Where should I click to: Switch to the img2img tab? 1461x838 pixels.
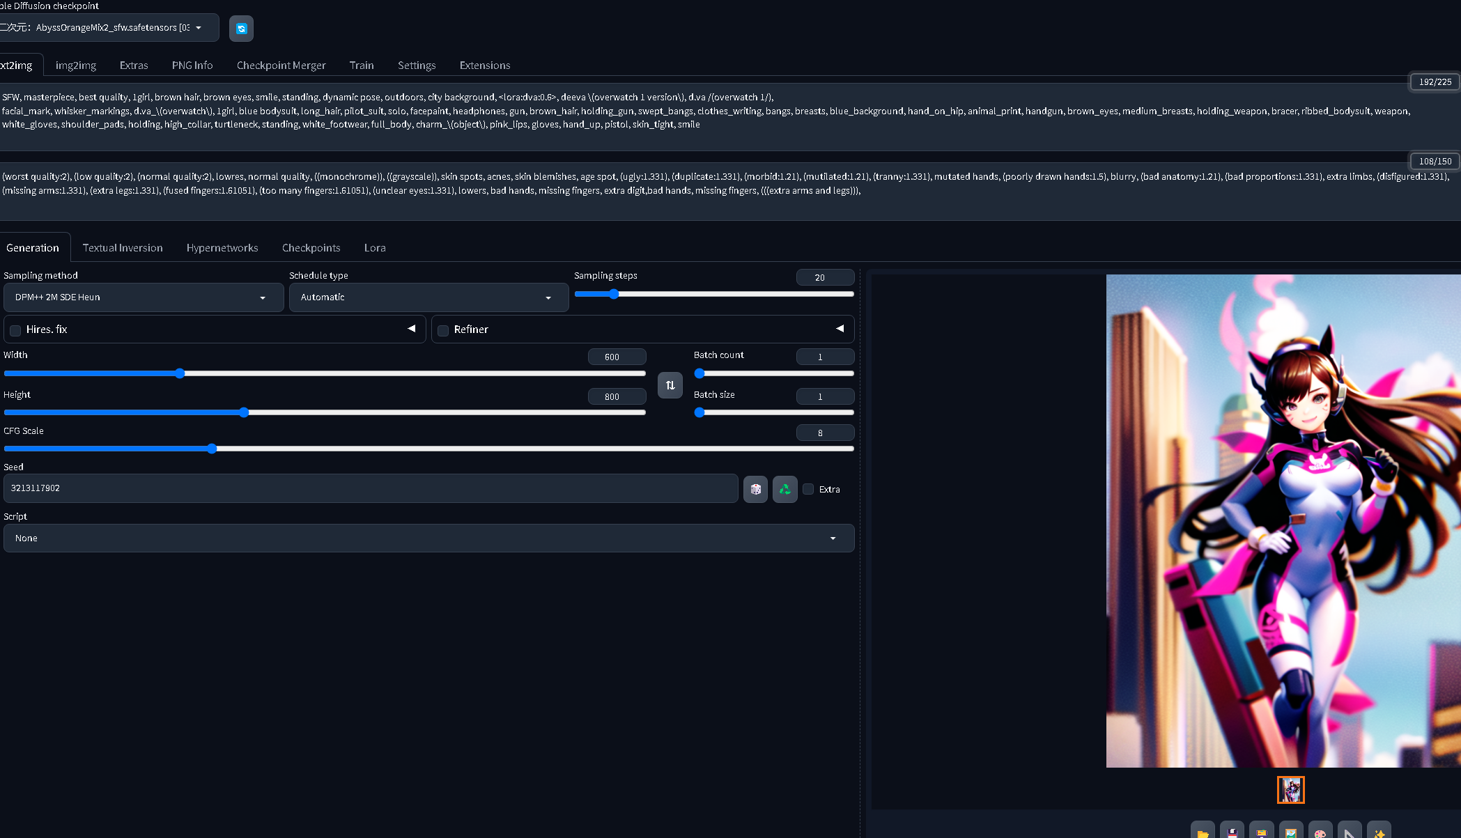(76, 65)
